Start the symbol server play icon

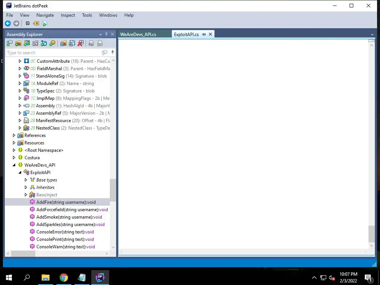click(x=45, y=23)
